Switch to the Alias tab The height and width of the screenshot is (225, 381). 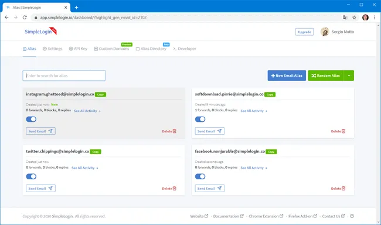pyautogui.click(x=29, y=49)
